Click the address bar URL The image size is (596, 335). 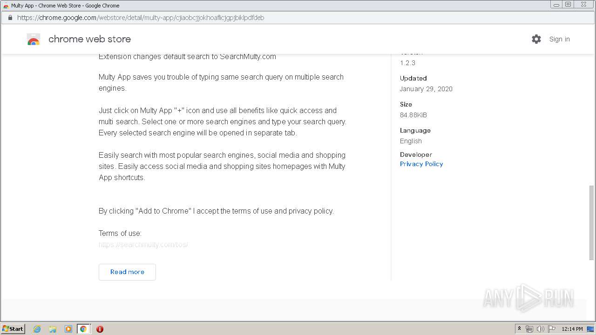click(x=141, y=18)
